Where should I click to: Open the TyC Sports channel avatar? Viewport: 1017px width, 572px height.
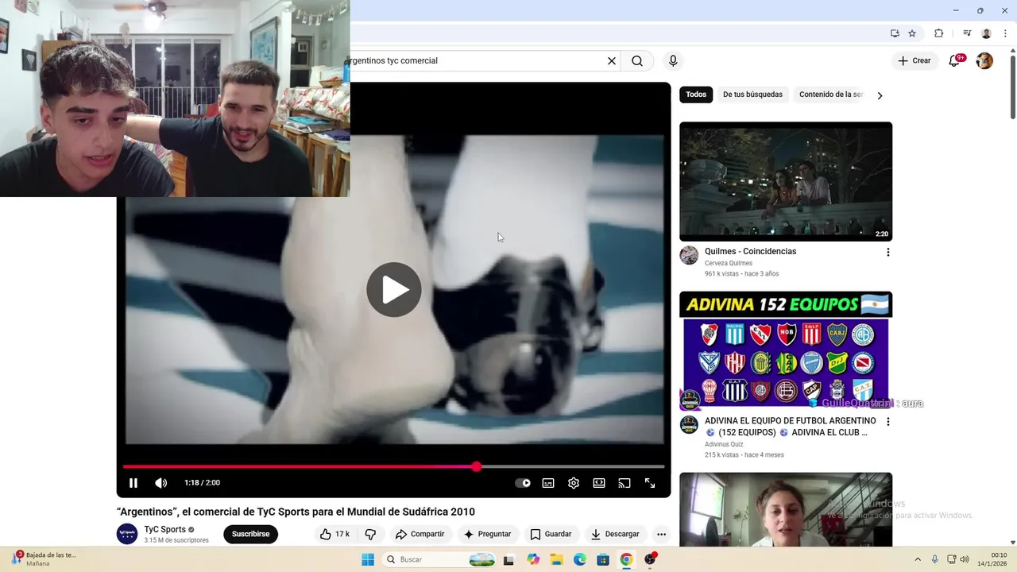[x=127, y=534]
